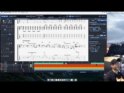Toggle the left edition palette panel button
Screen dimensions: 124x93
tap(2, 16)
